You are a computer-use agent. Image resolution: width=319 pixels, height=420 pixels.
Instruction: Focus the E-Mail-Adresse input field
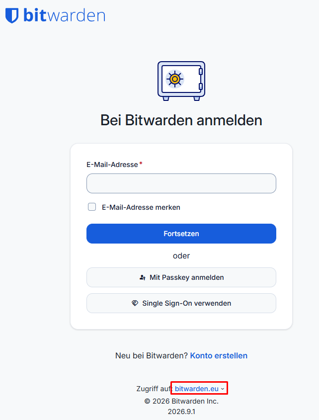coord(181,183)
